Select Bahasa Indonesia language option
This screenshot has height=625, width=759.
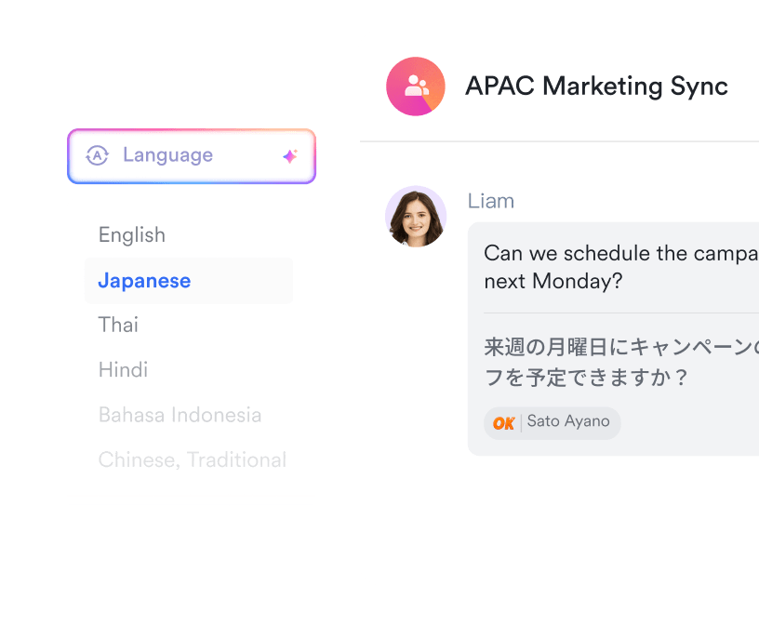(180, 415)
